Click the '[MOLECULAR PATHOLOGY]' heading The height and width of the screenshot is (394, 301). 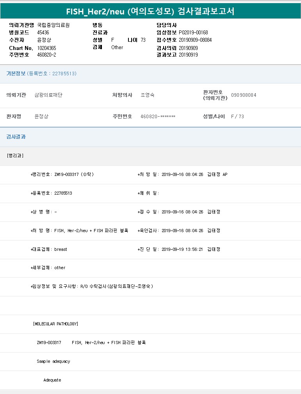coord(55,324)
